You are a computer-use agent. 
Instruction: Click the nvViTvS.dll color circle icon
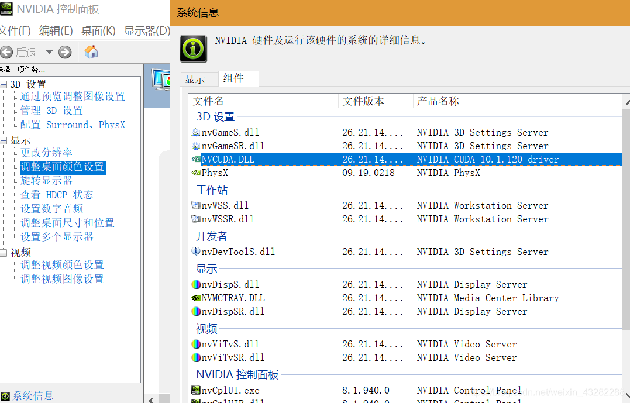(x=196, y=344)
